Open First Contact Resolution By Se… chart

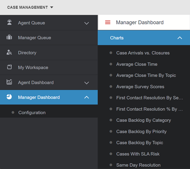coord(149,98)
